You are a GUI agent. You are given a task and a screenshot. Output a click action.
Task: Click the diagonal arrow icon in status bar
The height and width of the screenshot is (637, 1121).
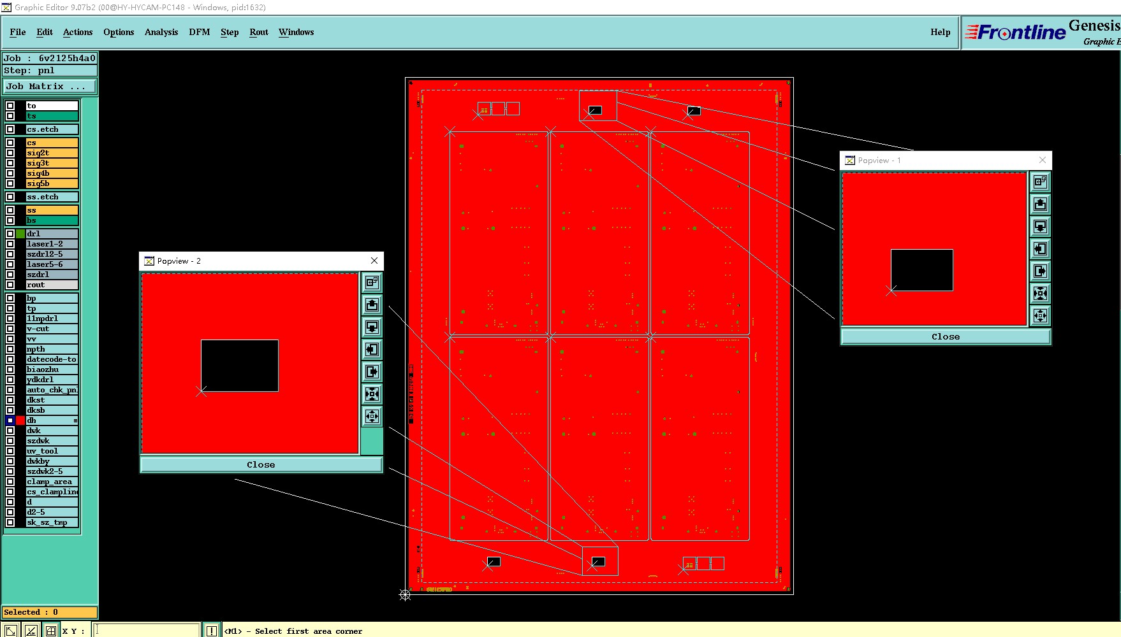(x=11, y=631)
